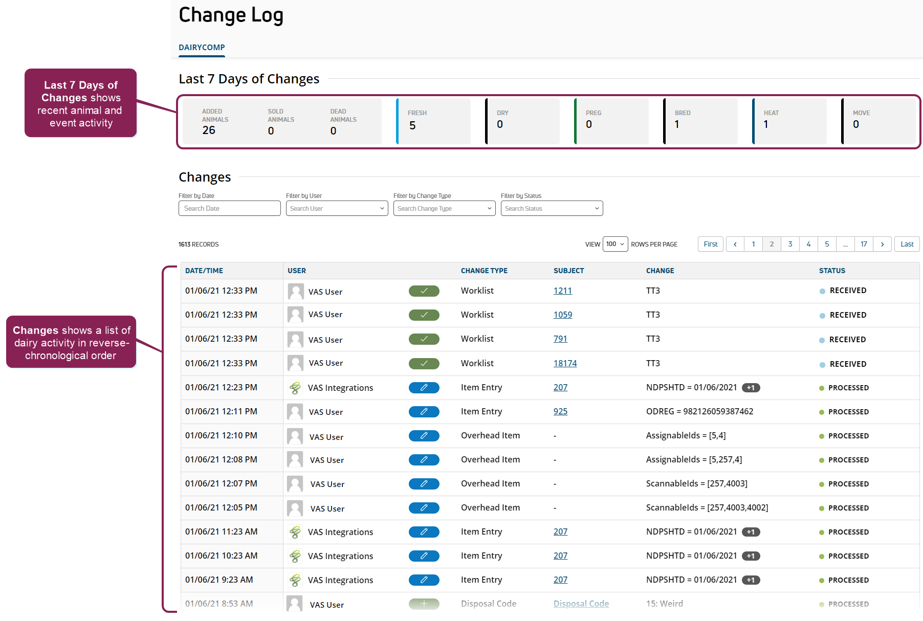Click in the Search Date field
This screenshot has height=621, width=923.
pos(229,208)
